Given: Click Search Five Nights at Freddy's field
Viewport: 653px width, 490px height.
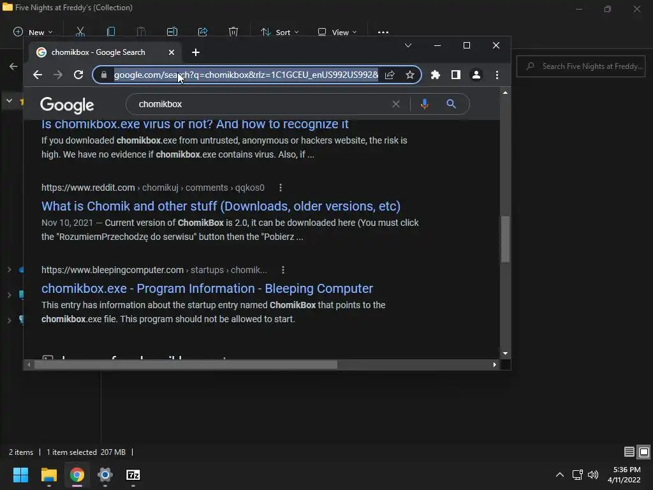Looking at the screenshot, I should pos(580,66).
